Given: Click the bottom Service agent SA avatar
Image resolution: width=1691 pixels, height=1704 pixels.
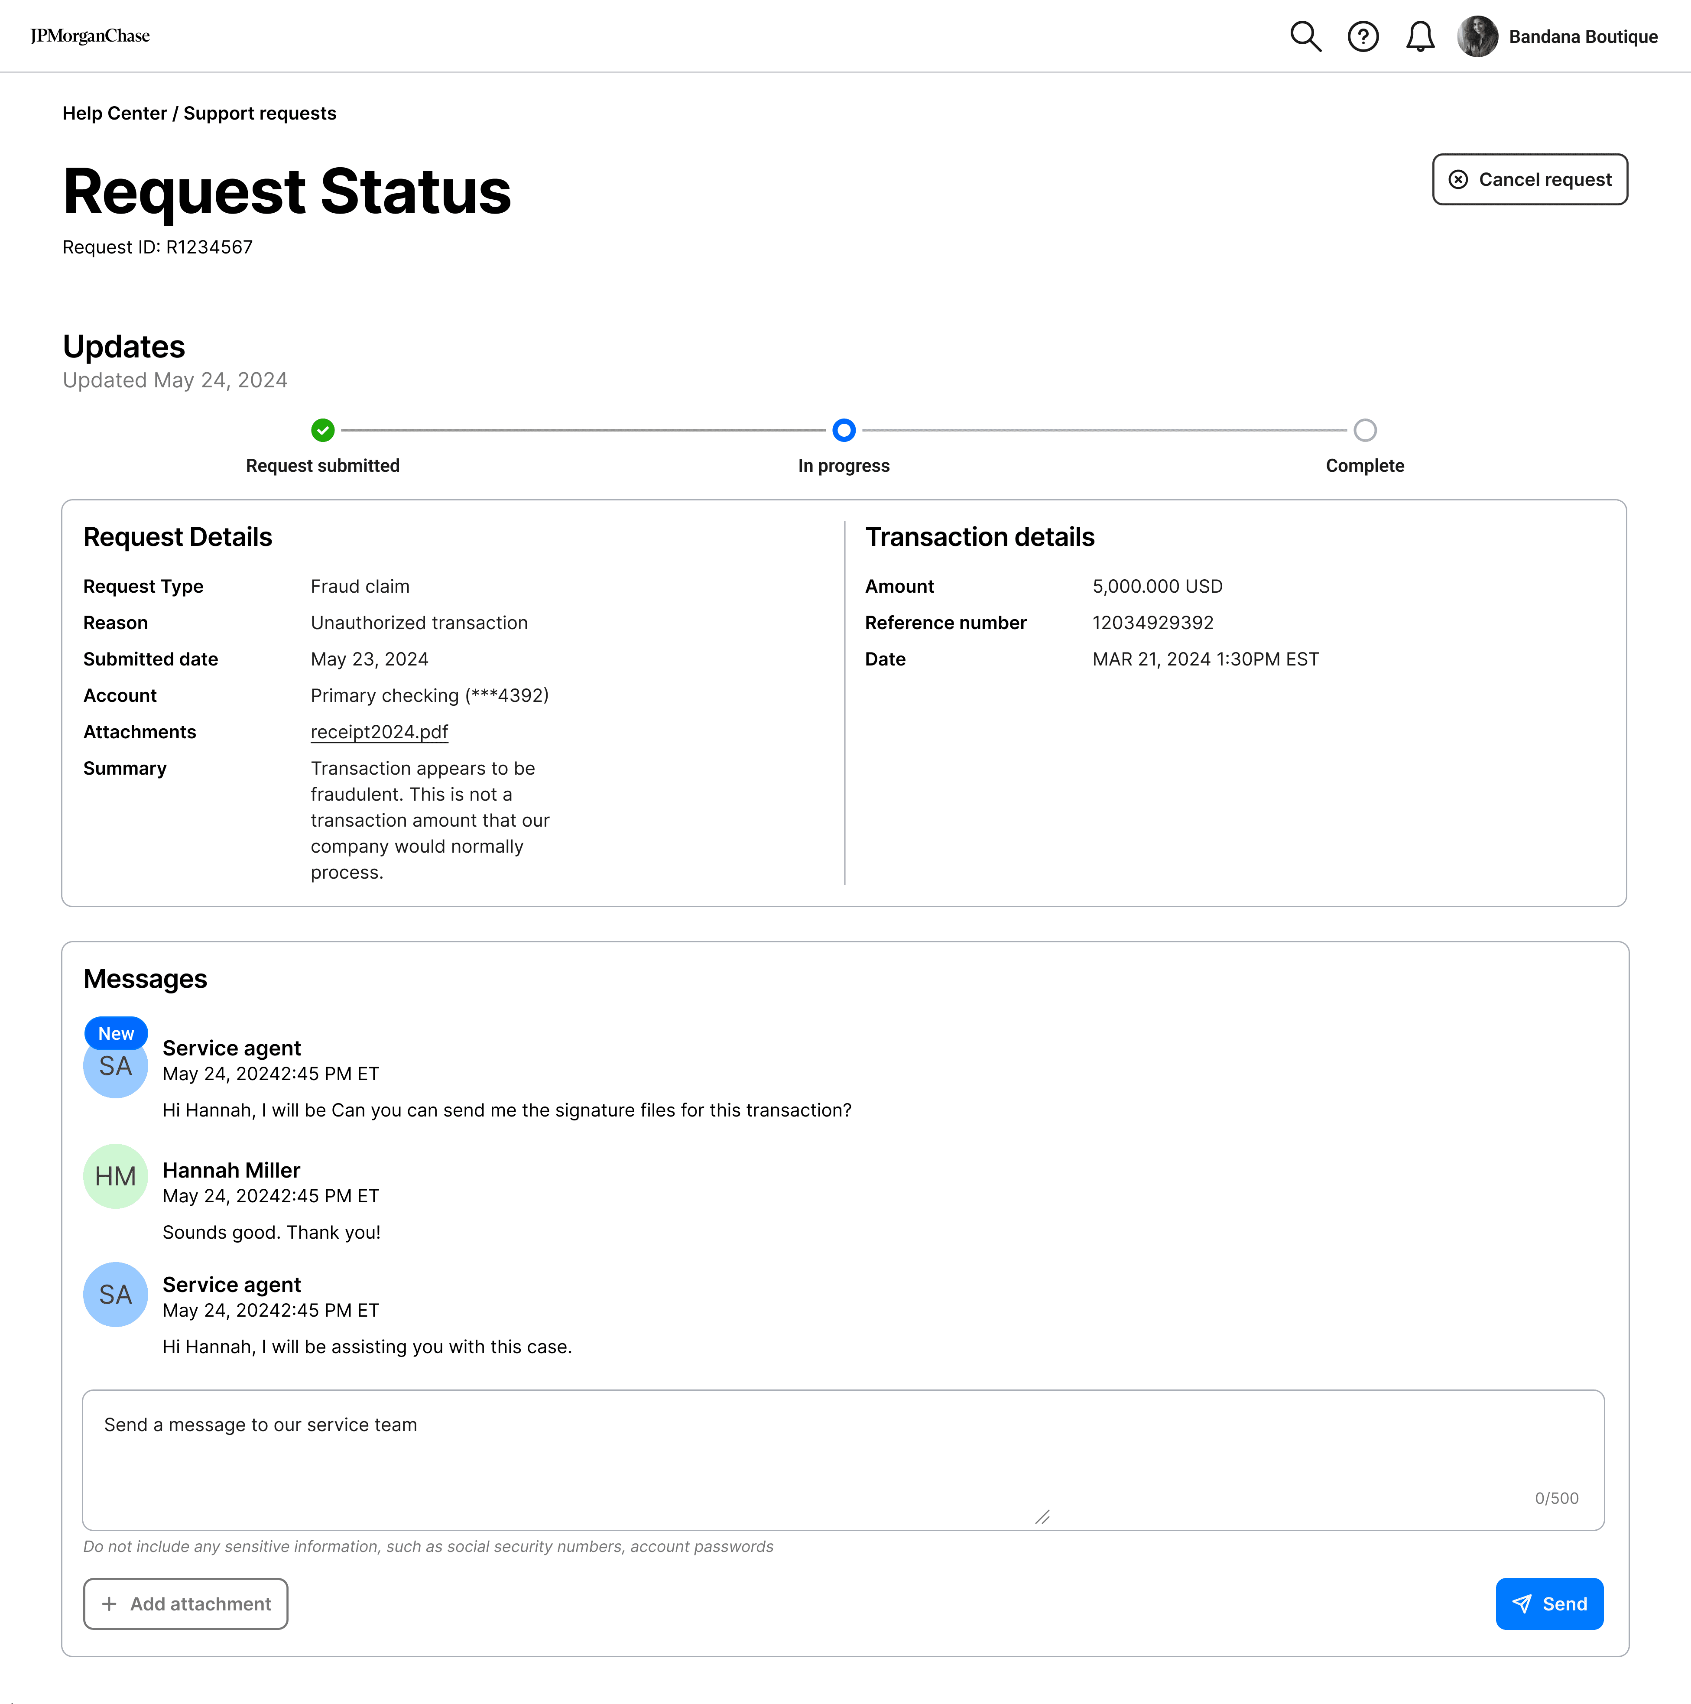Looking at the screenshot, I should click(x=116, y=1295).
